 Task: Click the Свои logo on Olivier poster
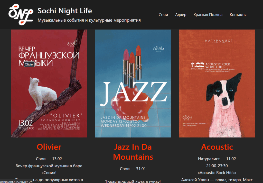tap(72, 43)
